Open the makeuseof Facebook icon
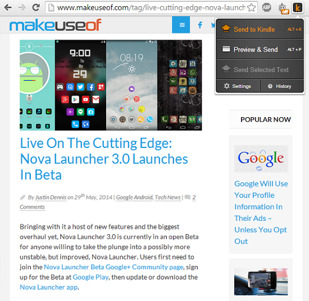Screen dimensions: 309x301 200,25
